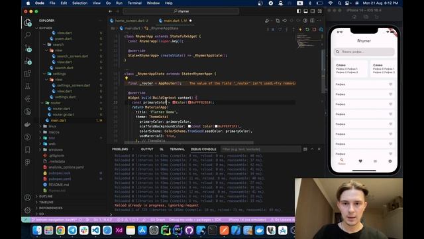This screenshot has height=239, width=424.
Task: Switch to the TERMINAL panel tab
Action: (x=177, y=149)
